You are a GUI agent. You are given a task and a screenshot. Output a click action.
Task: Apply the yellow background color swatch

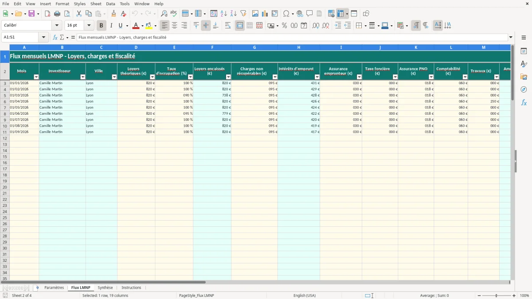pos(149,26)
